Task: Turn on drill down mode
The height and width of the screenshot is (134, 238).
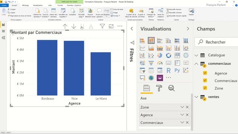Action: click(x=74, y=26)
